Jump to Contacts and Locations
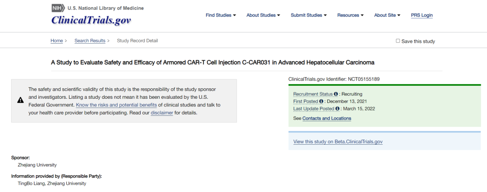The height and width of the screenshot is (192, 487). click(326, 119)
